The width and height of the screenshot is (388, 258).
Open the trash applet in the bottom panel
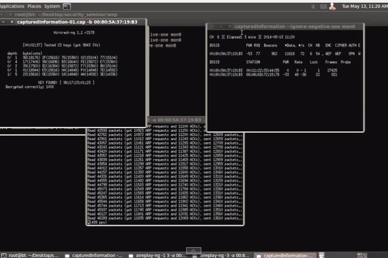321,255
